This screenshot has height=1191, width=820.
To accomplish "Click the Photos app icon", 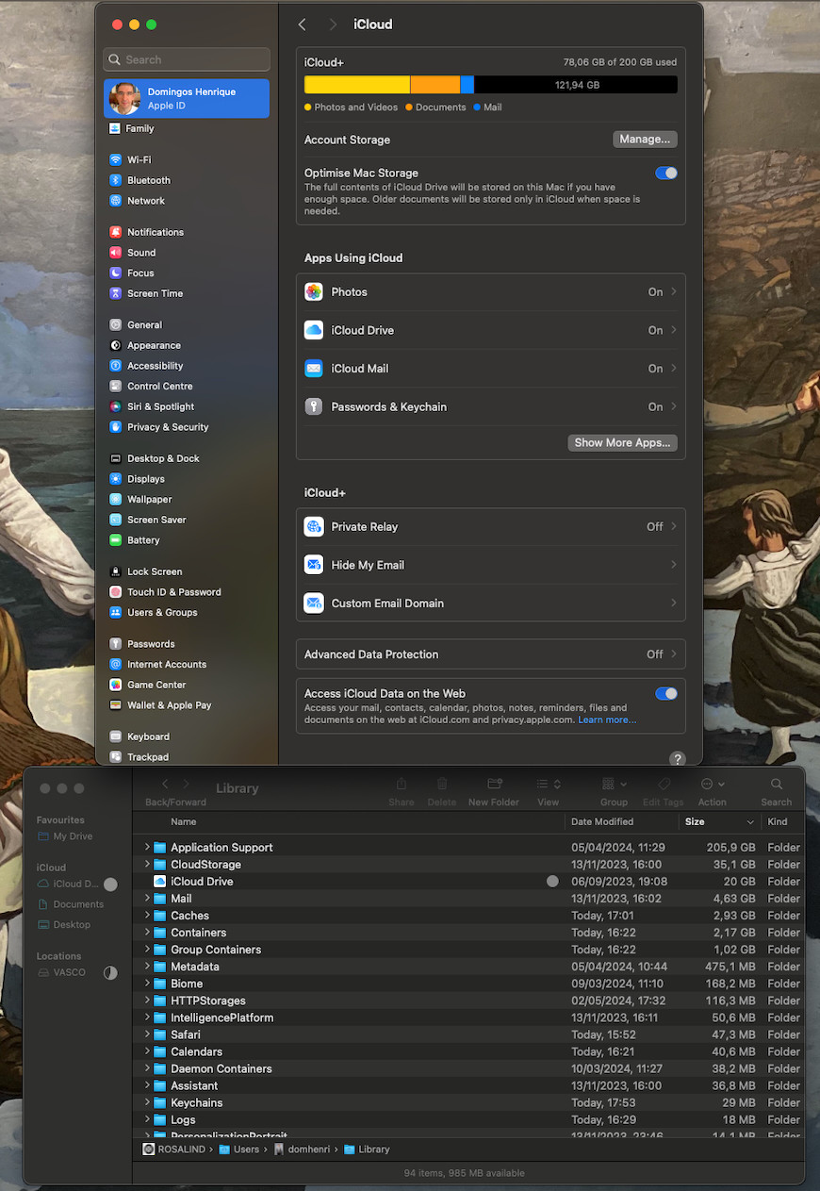I will point(314,292).
